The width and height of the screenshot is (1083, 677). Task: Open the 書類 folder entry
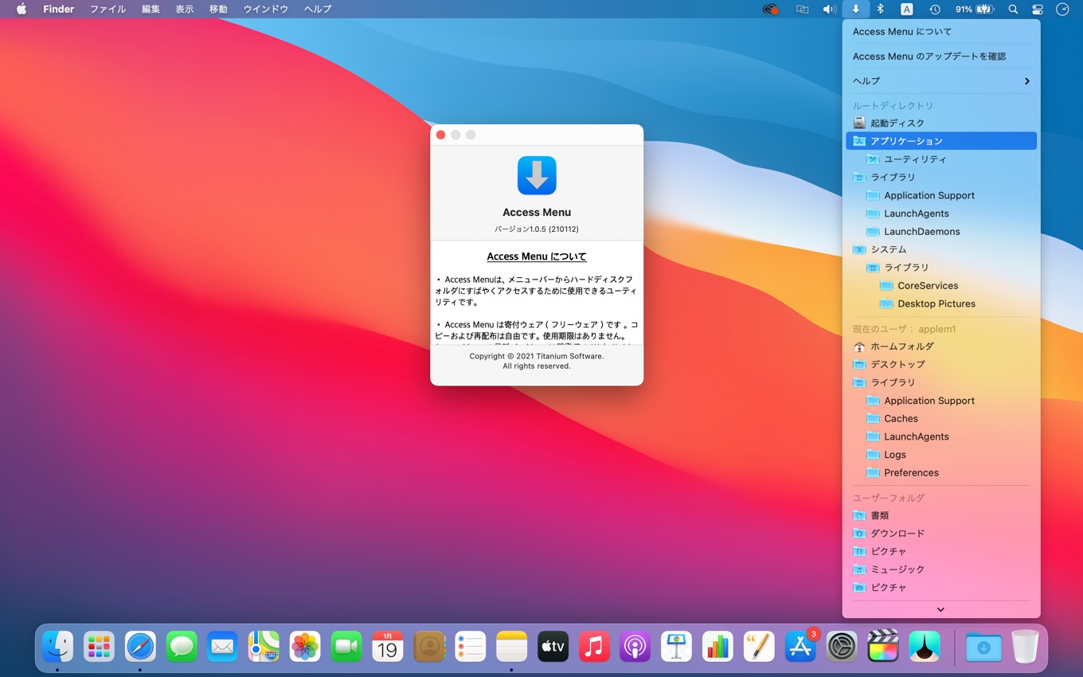pos(941,515)
